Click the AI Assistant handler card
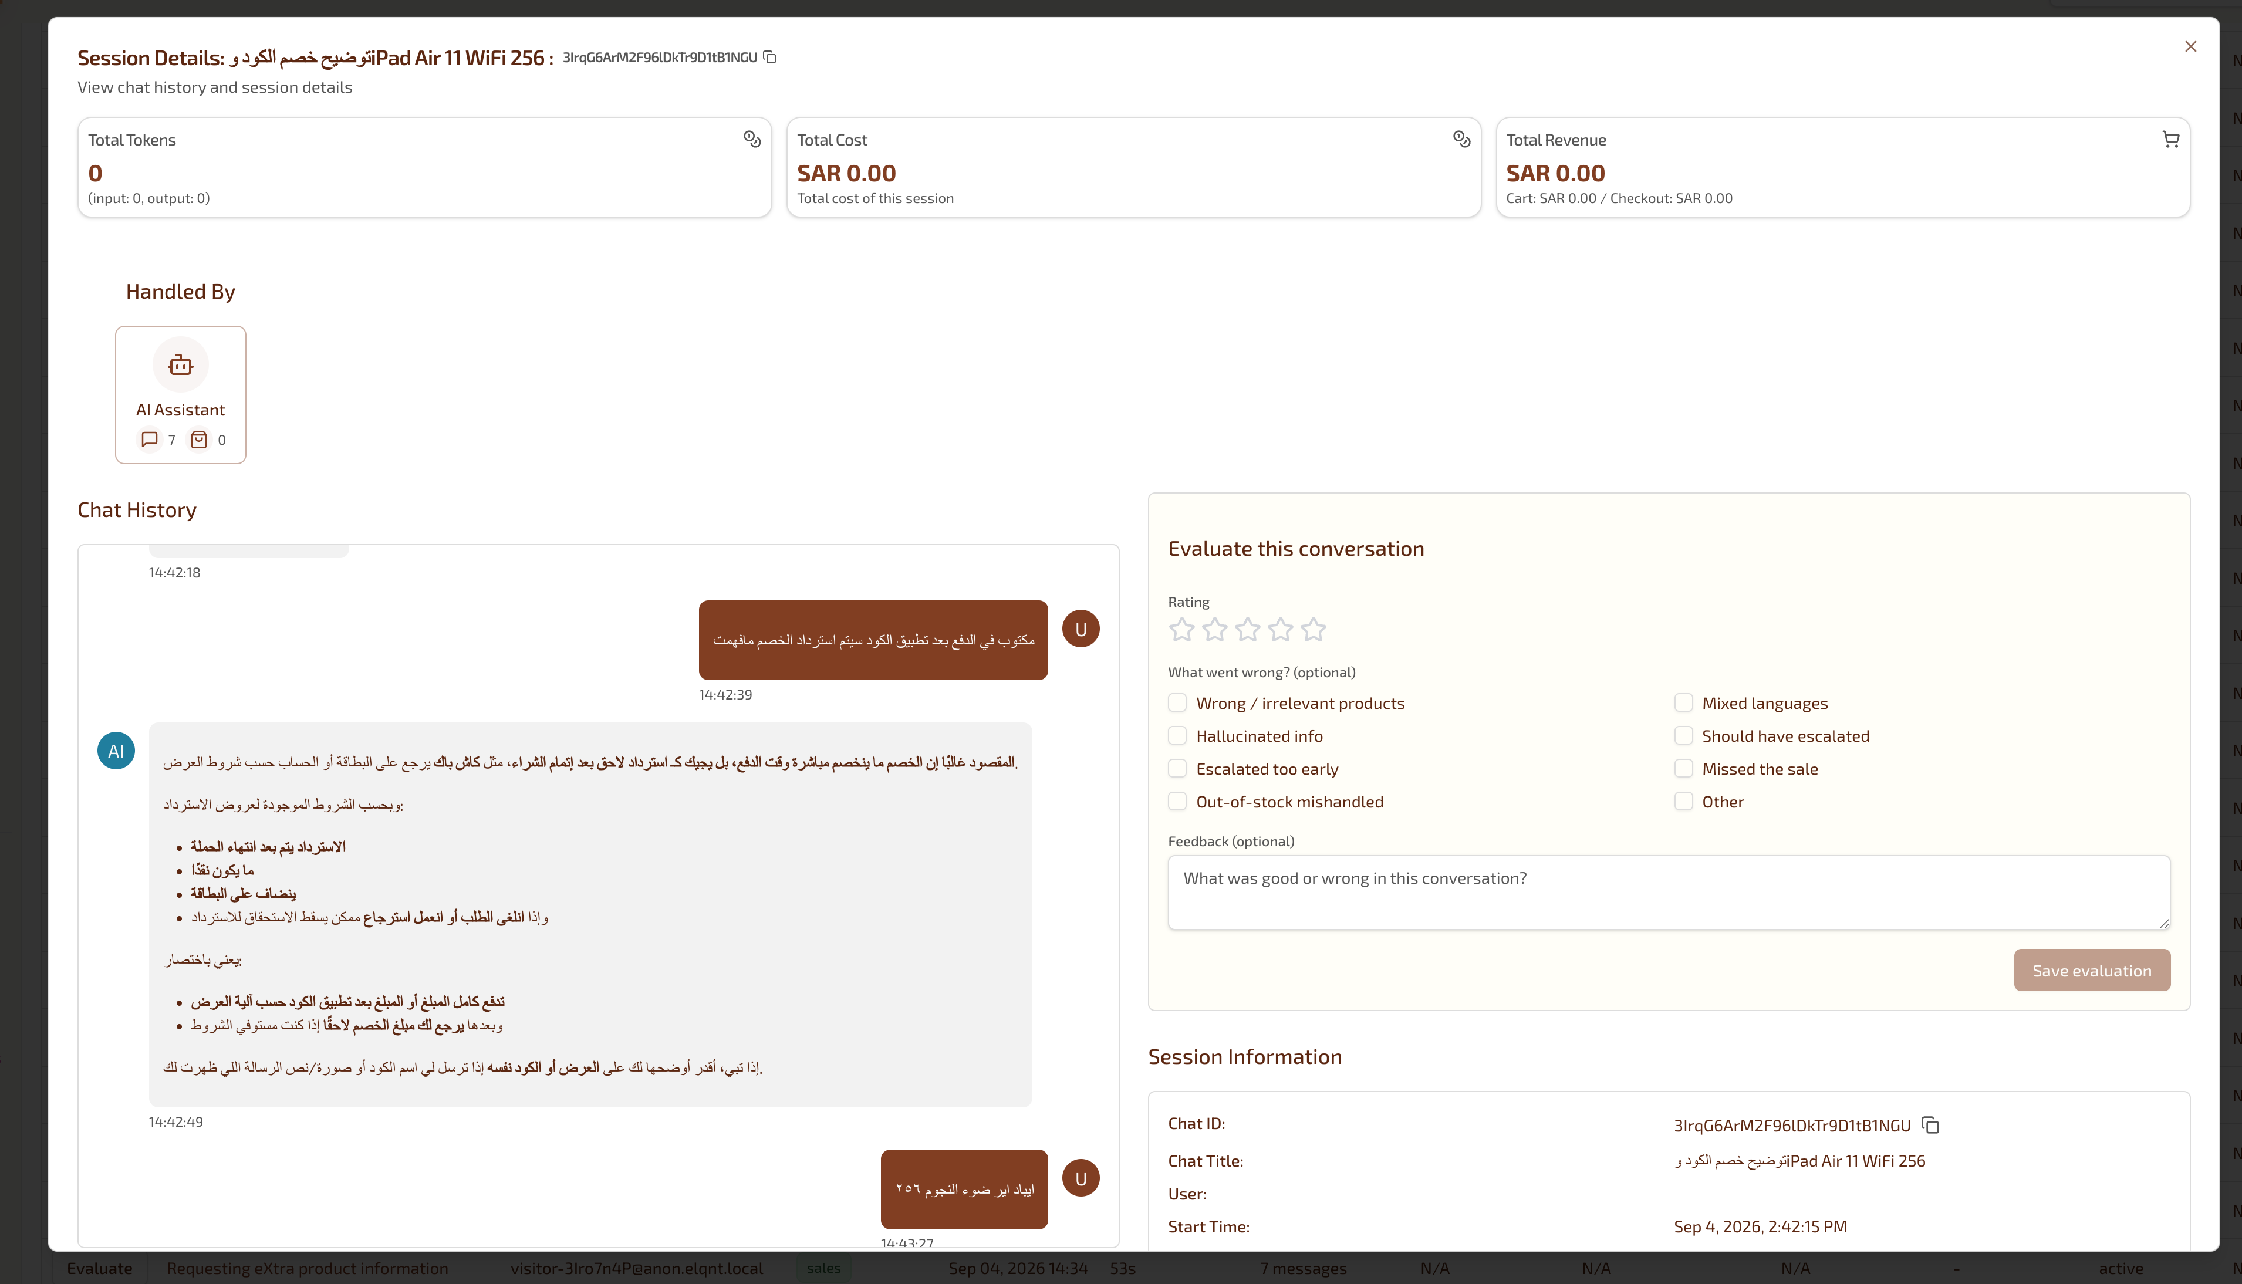The height and width of the screenshot is (1284, 2242). (181, 395)
